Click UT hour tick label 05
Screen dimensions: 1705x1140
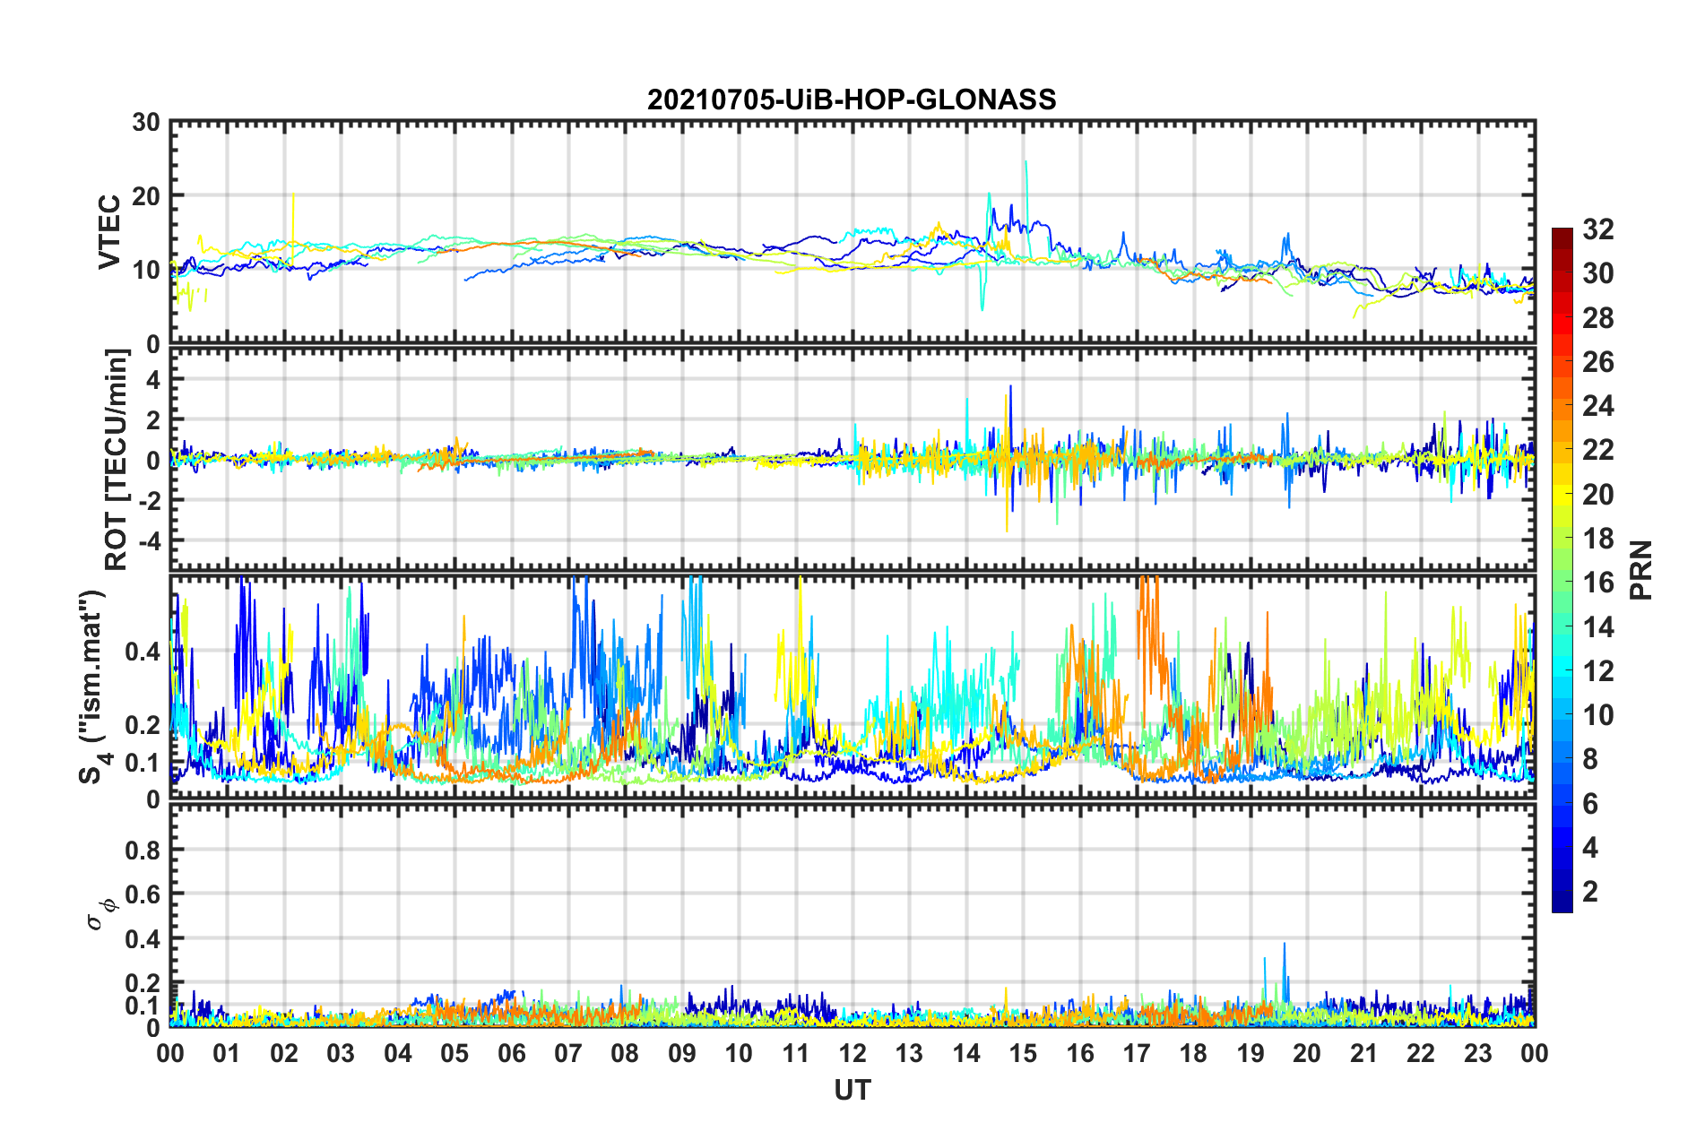(454, 1053)
